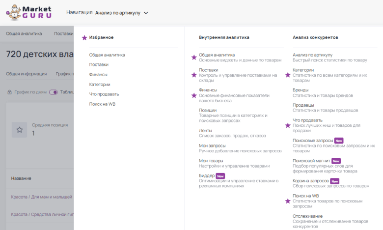The image size is (383, 230).
Task: Click New badge next to Поисковой магнит
Action: pos(336,161)
